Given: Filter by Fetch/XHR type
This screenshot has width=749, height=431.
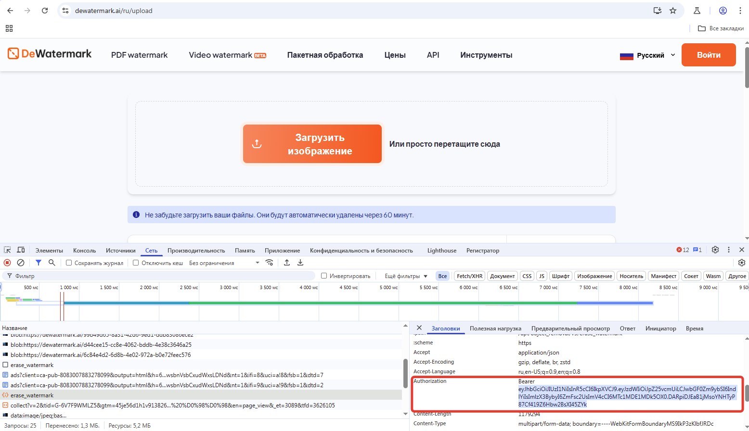Looking at the screenshot, I should point(469,276).
